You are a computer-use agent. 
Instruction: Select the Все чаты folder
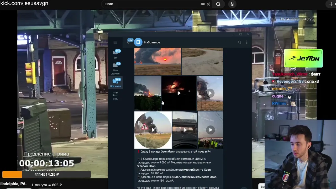pyautogui.click(x=115, y=83)
